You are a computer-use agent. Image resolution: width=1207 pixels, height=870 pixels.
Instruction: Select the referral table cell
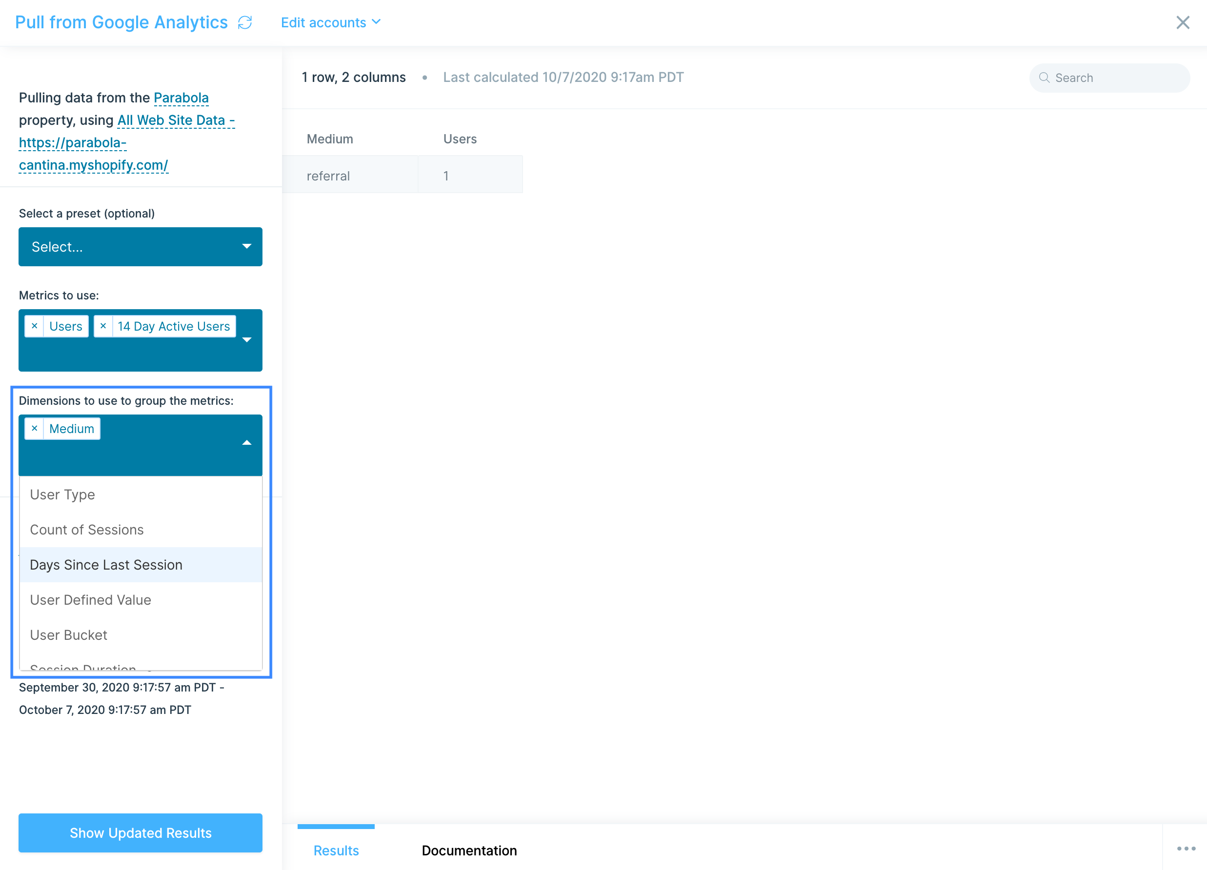point(350,175)
